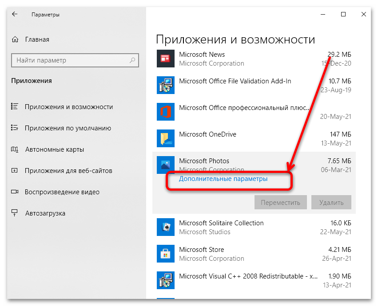378x306 pixels.
Task: Click the Microsoft Photos app icon
Action: point(166,165)
